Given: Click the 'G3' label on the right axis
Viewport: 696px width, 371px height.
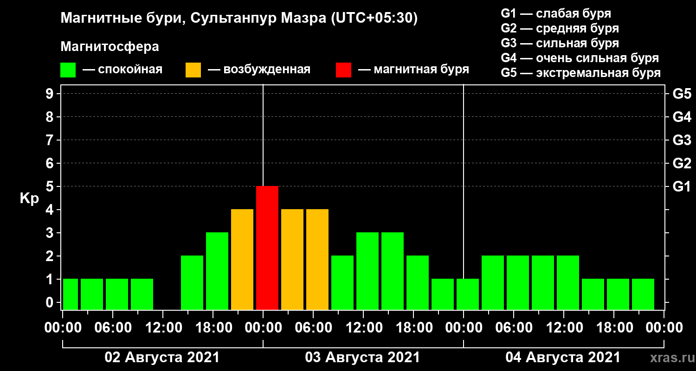Looking at the screenshot, I should [x=682, y=140].
